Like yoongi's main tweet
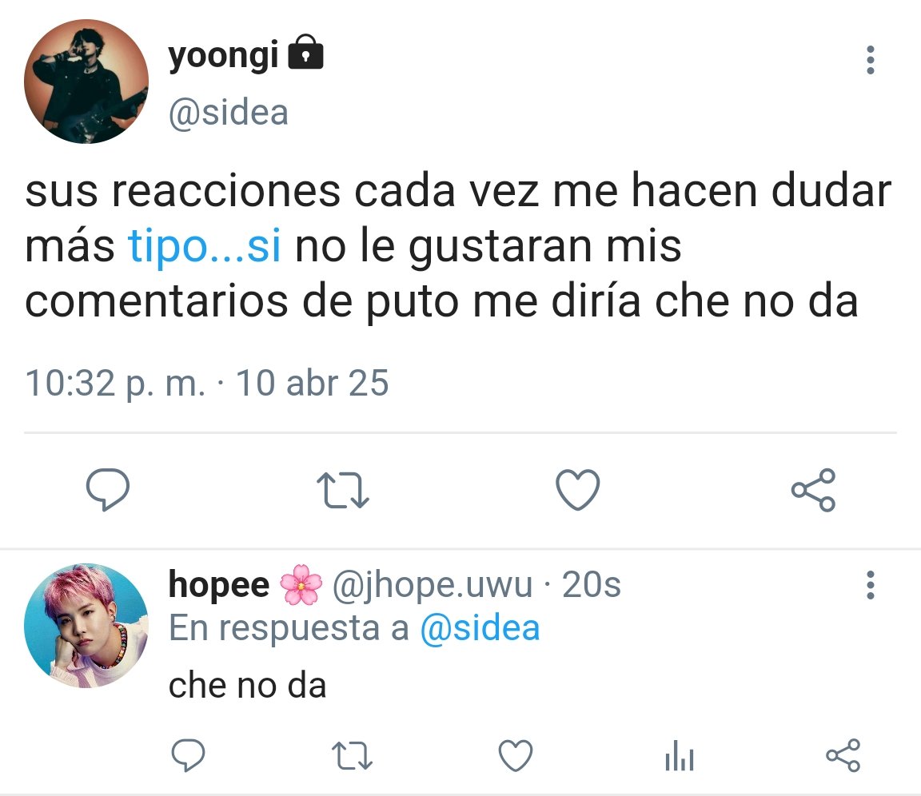Screen dimensions: 921x796 click(x=578, y=490)
